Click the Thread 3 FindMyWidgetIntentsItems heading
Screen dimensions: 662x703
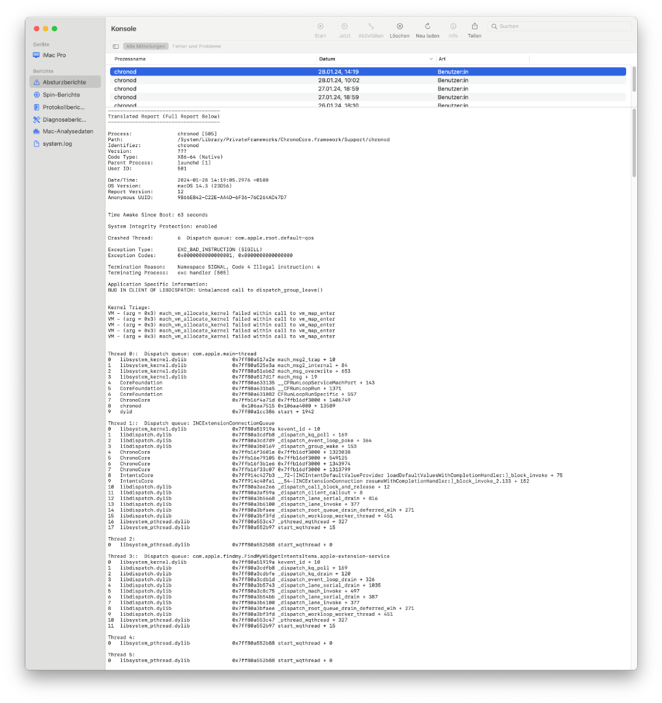tap(249, 557)
